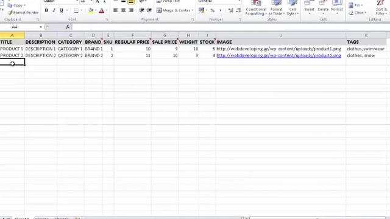
Task: Open Clipboard dialog launcher
Action: coord(38,19)
